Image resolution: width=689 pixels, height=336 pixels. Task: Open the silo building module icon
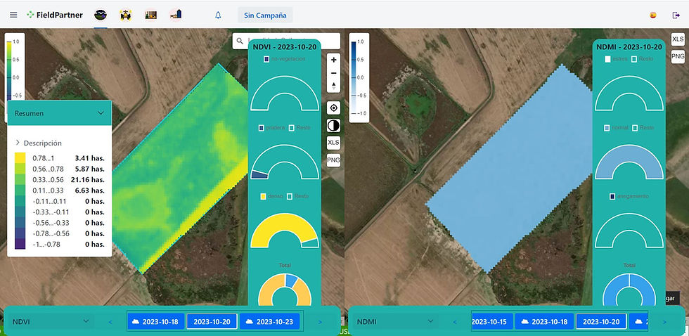(x=176, y=15)
